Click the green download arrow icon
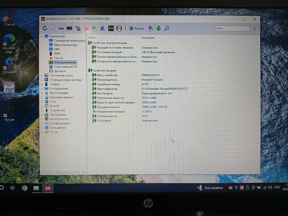The image size is (288, 216). coord(159,28)
